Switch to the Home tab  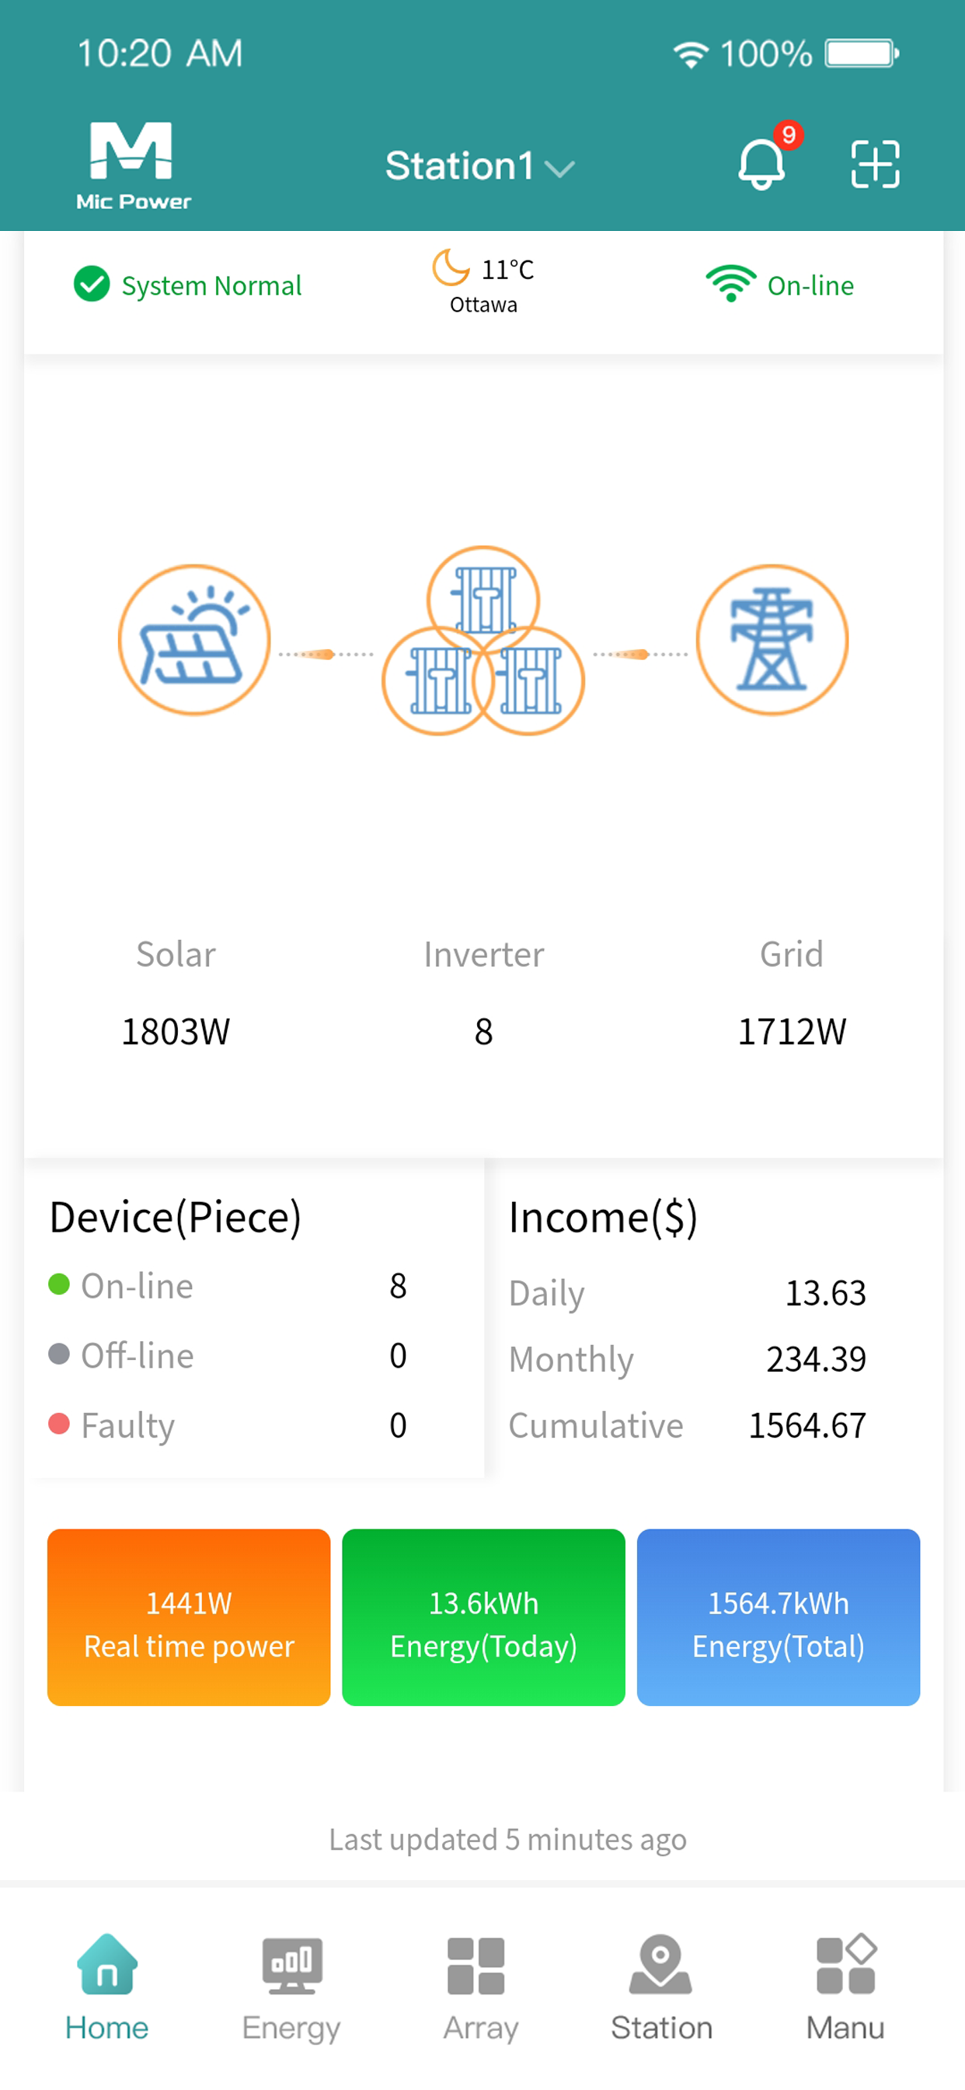tap(107, 1987)
